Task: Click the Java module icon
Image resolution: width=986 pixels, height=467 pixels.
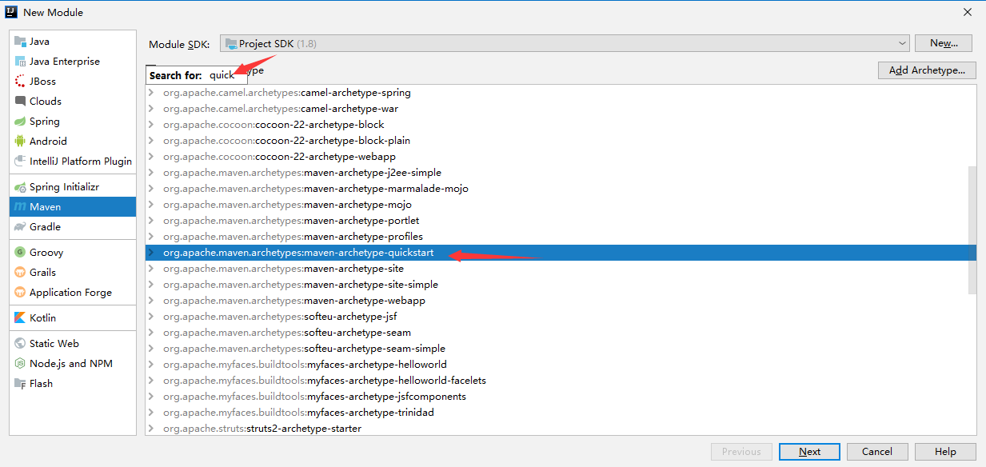Action: click(20, 42)
